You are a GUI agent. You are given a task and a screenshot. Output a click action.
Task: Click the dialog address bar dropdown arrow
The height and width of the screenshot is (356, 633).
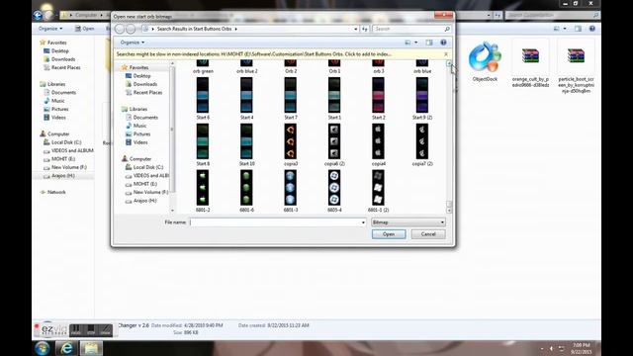[356, 29]
